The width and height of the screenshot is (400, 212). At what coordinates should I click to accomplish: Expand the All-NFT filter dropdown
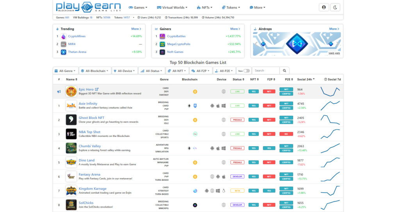click(x=177, y=71)
